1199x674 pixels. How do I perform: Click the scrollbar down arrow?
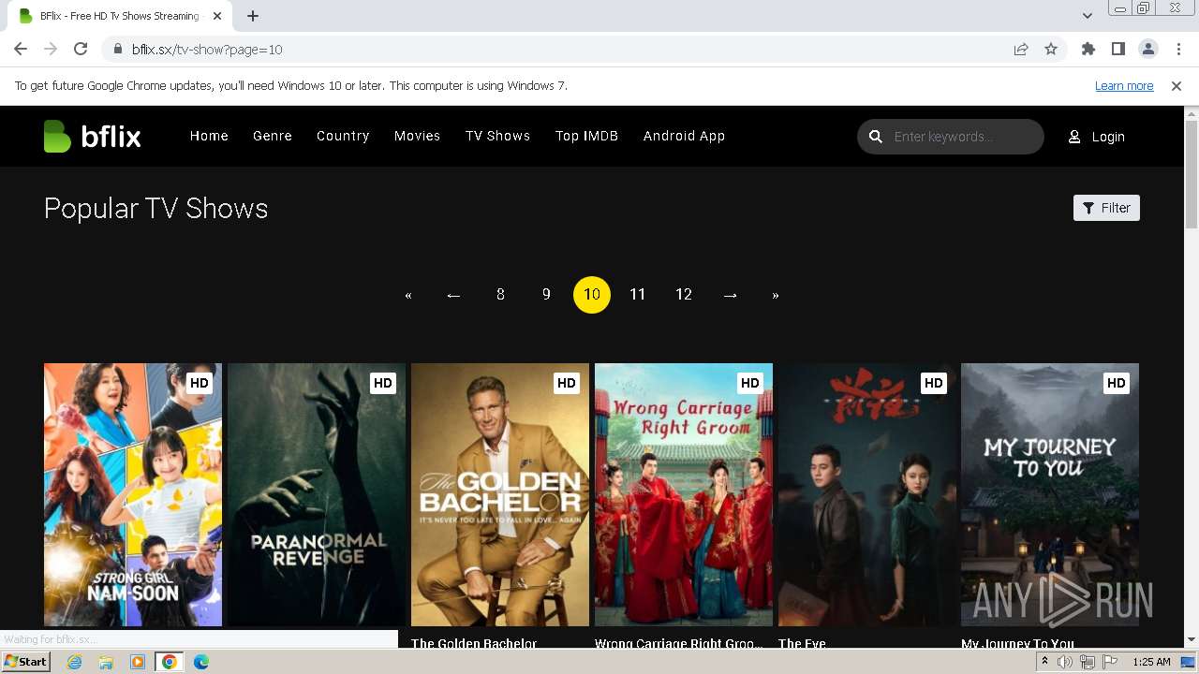[x=1192, y=639]
